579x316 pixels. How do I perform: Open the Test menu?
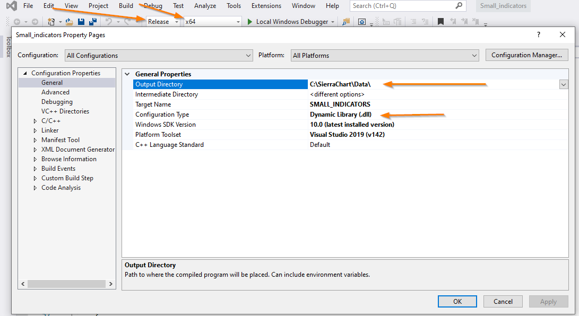pyautogui.click(x=178, y=5)
